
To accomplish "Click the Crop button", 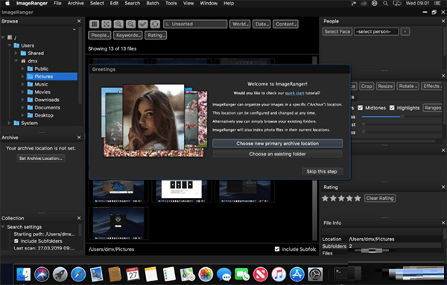I will tap(367, 86).
